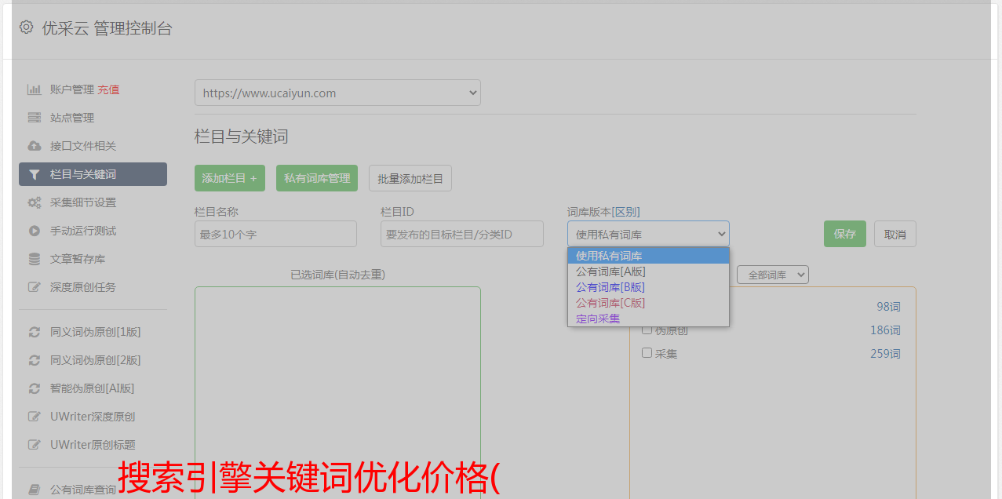1002x499 pixels.
Task: Open UWriter深度原创 in the sidebar
Action: (93, 417)
